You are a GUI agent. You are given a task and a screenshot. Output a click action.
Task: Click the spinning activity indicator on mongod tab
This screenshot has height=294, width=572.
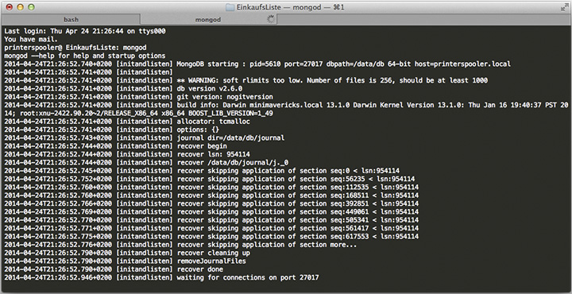tap(271, 19)
